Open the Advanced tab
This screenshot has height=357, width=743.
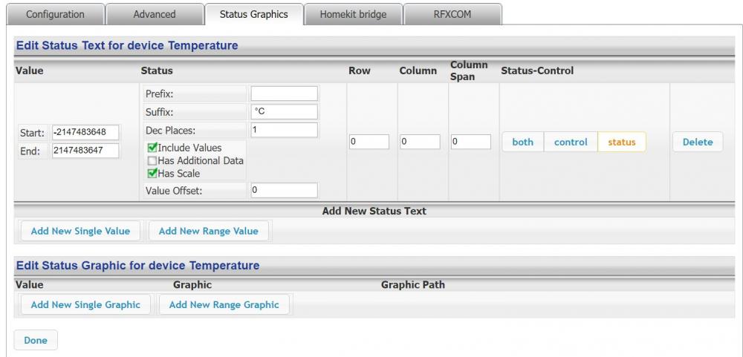click(155, 14)
